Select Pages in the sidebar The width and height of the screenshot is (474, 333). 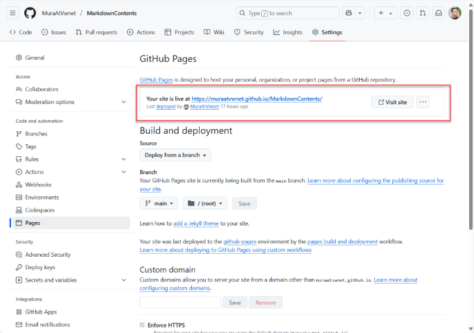[71, 223]
